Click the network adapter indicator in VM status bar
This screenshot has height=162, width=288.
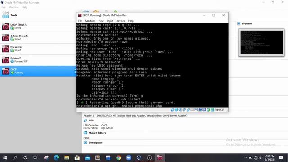[184, 110]
